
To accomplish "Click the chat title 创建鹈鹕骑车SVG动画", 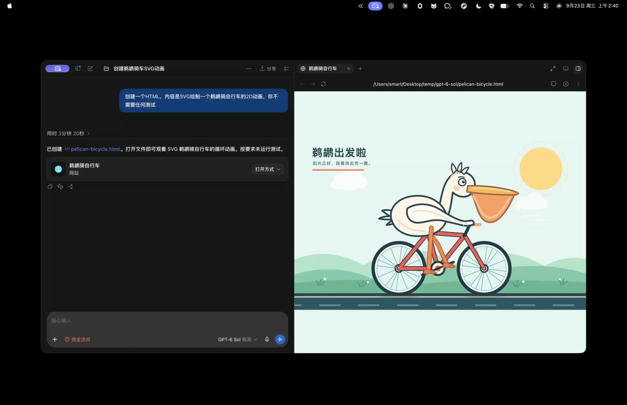I will (x=139, y=68).
